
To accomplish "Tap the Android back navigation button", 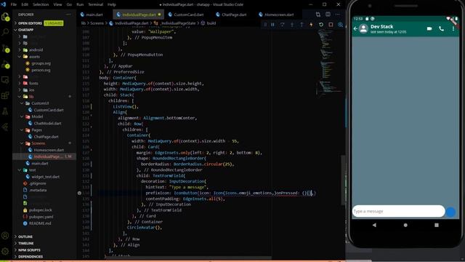I will coord(374,225).
